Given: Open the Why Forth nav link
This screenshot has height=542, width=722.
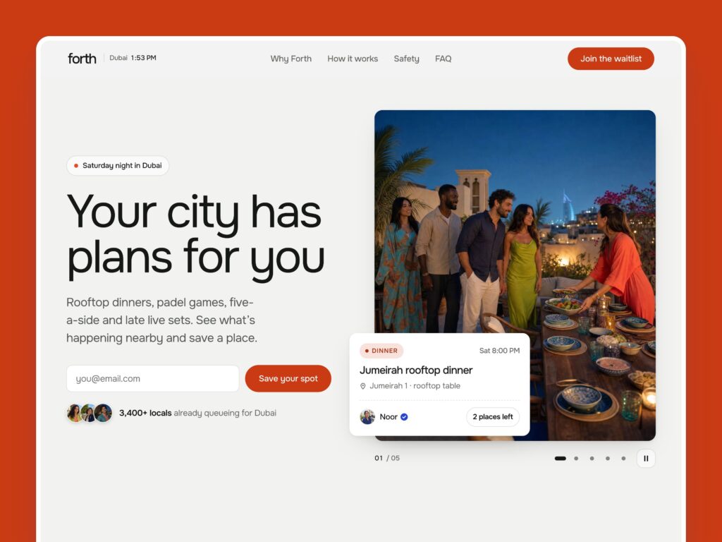Looking at the screenshot, I should [x=291, y=59].
